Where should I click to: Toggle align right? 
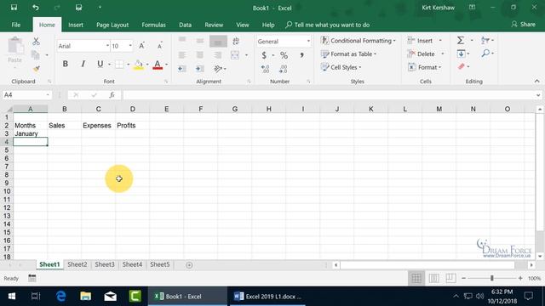point(218,54)
